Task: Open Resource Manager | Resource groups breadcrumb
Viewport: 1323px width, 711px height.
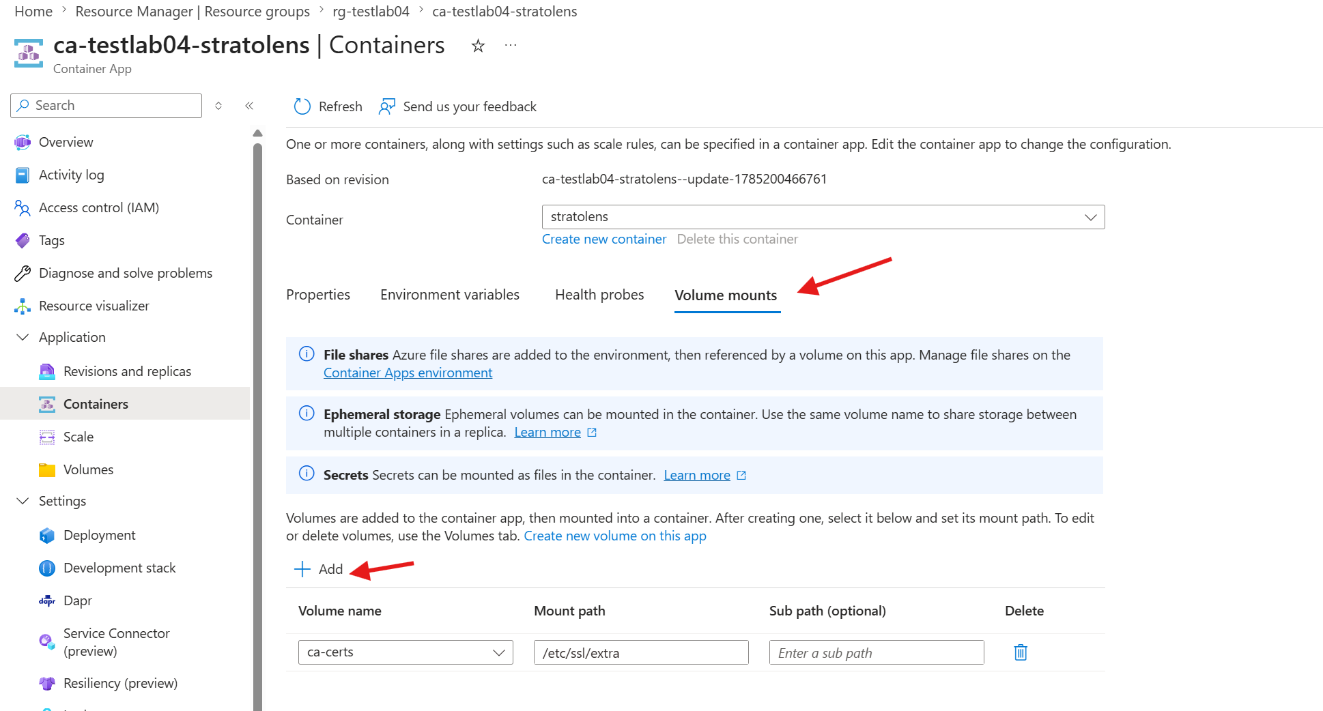Action: [193, 12]
